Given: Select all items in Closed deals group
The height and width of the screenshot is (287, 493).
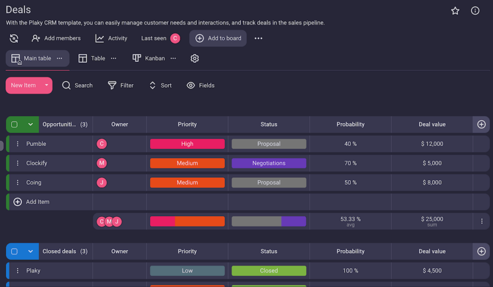Looking at the screenshot, I should pos(15,251).
